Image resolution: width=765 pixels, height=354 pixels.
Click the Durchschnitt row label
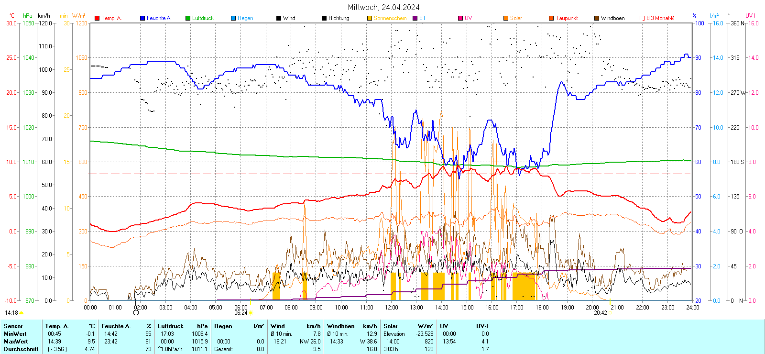21,349
